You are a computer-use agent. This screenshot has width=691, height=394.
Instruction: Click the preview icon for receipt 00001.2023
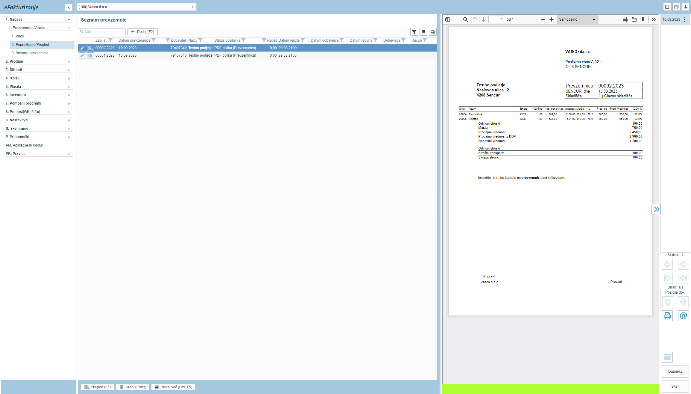tap(90, 55)
